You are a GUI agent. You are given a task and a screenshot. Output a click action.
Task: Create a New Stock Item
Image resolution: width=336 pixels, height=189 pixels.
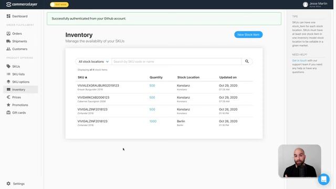248,35
